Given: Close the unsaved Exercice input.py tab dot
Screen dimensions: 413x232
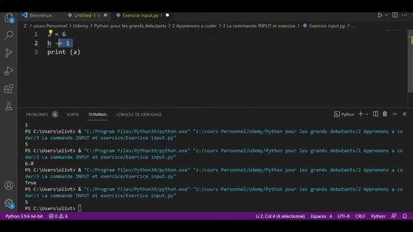Looking at the screenshot, I should point(167,15).
